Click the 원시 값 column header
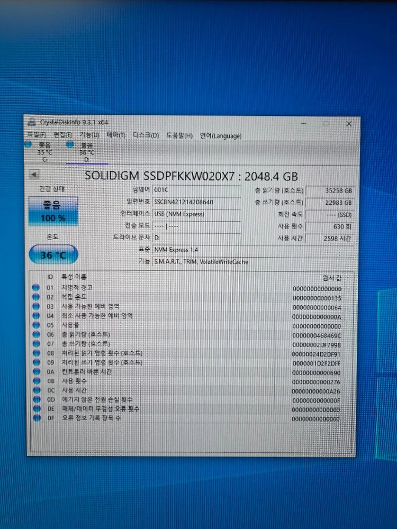Image resolution: width=397 pixels, height=529 pixels. 332,278
